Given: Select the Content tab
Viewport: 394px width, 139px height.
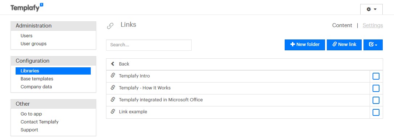Looking at the screenshot, I should click(342, 25).
